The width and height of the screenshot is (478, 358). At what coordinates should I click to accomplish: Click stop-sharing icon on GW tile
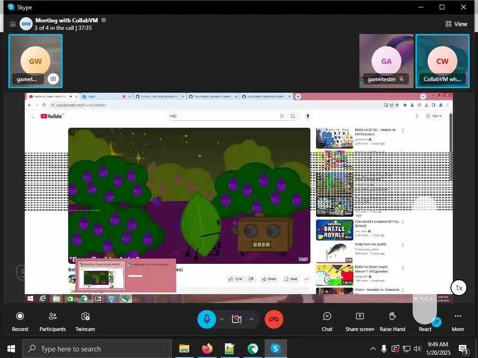[53, 79]
